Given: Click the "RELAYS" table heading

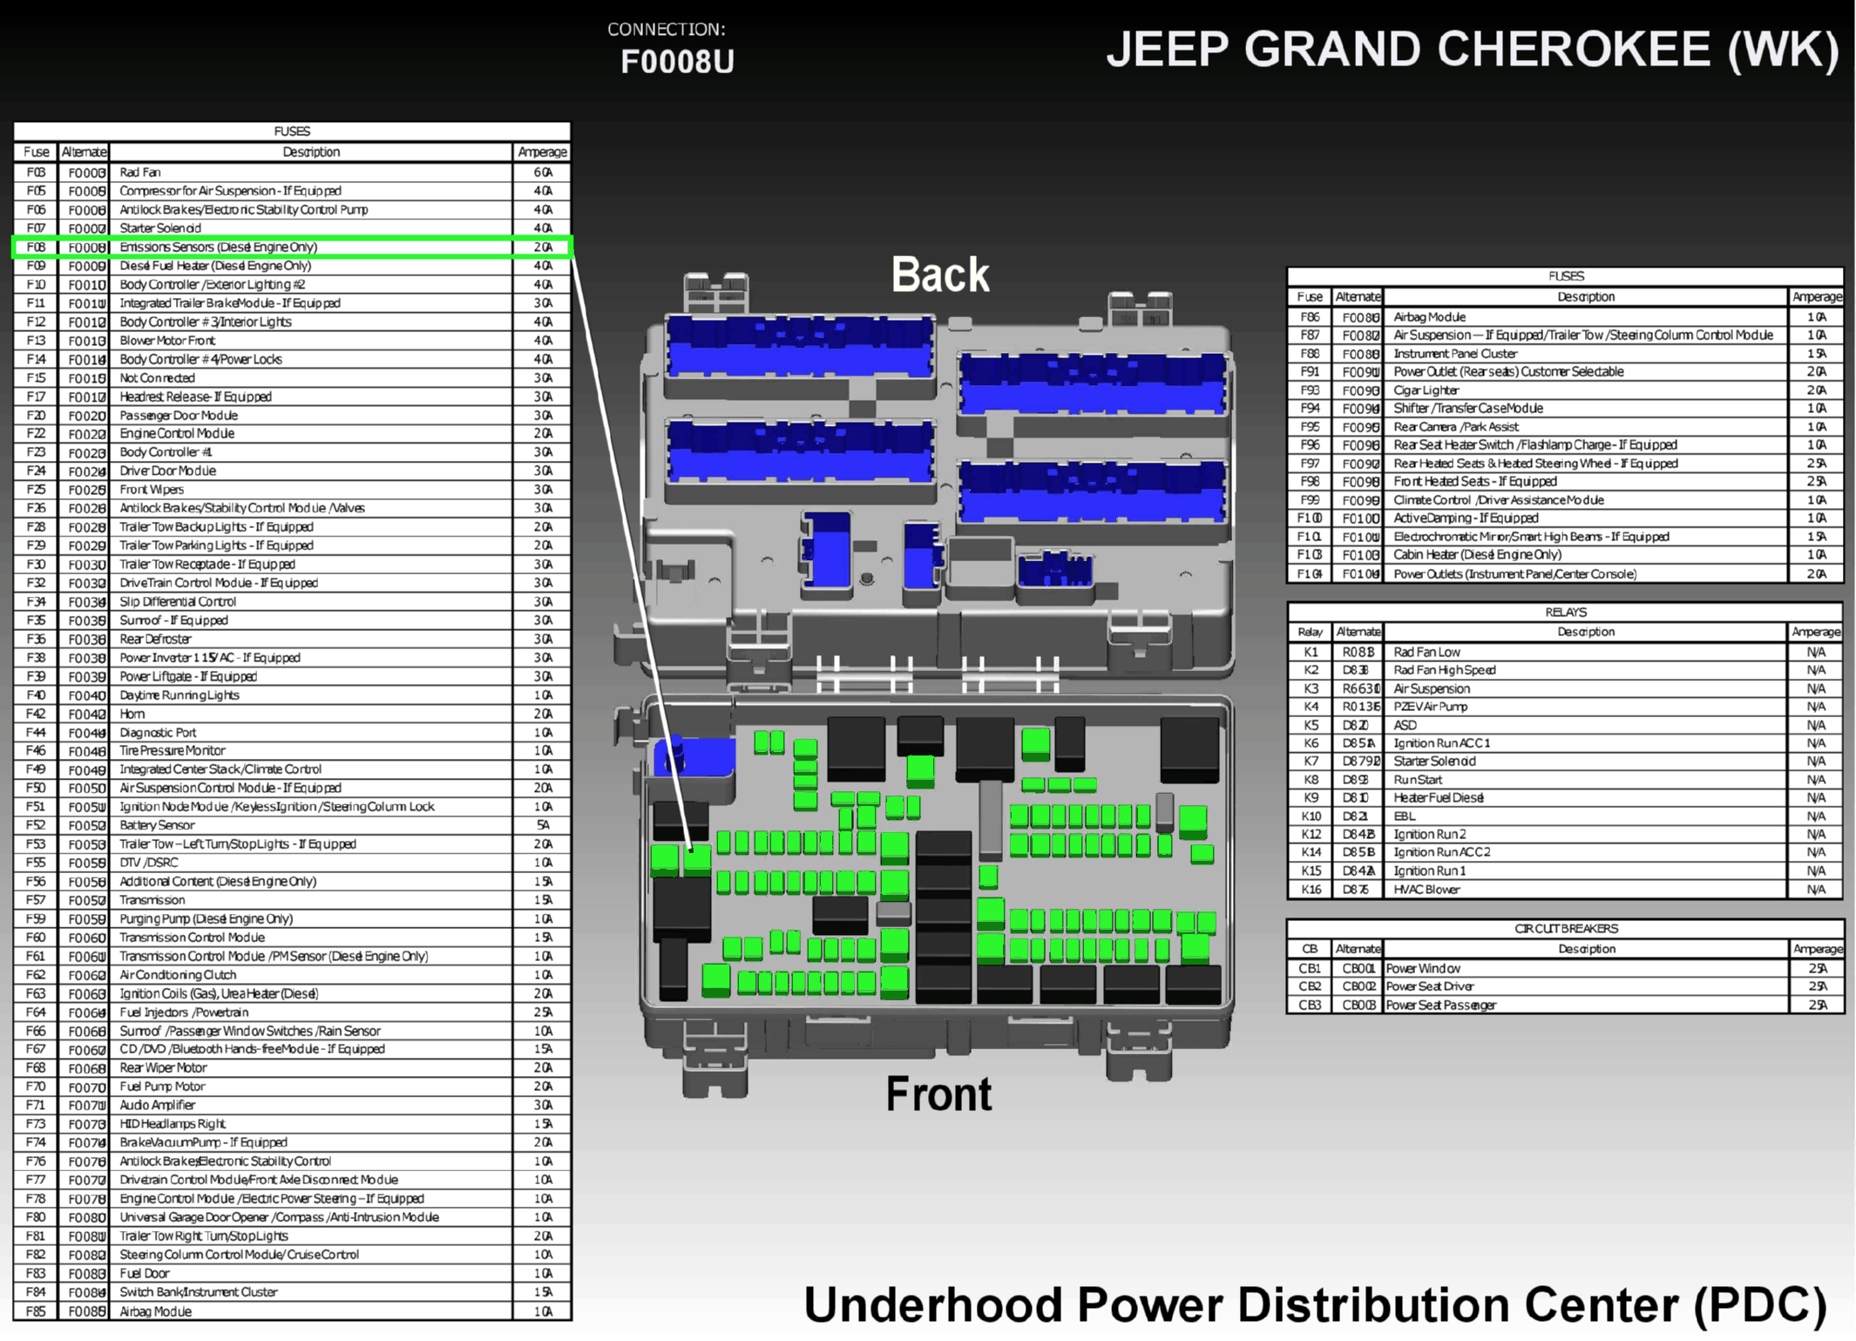Looking at the screenshot, I should [1566, 613].
